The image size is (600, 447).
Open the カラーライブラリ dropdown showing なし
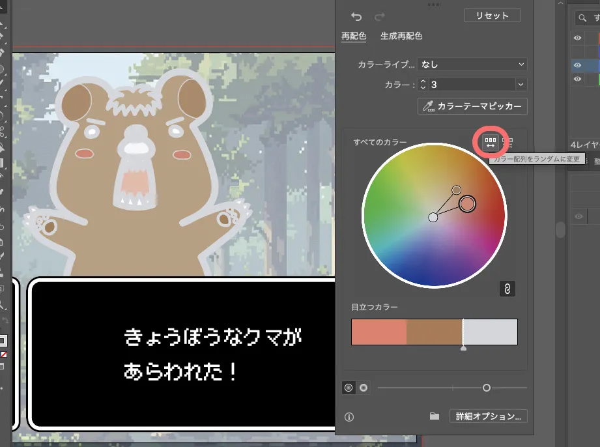pyautogui.click(x=472, y=65)
